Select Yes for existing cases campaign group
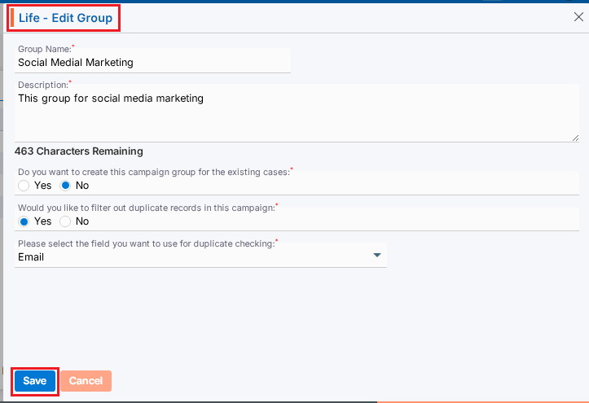This screenshot has width=589, height=403. pos(24,186)
